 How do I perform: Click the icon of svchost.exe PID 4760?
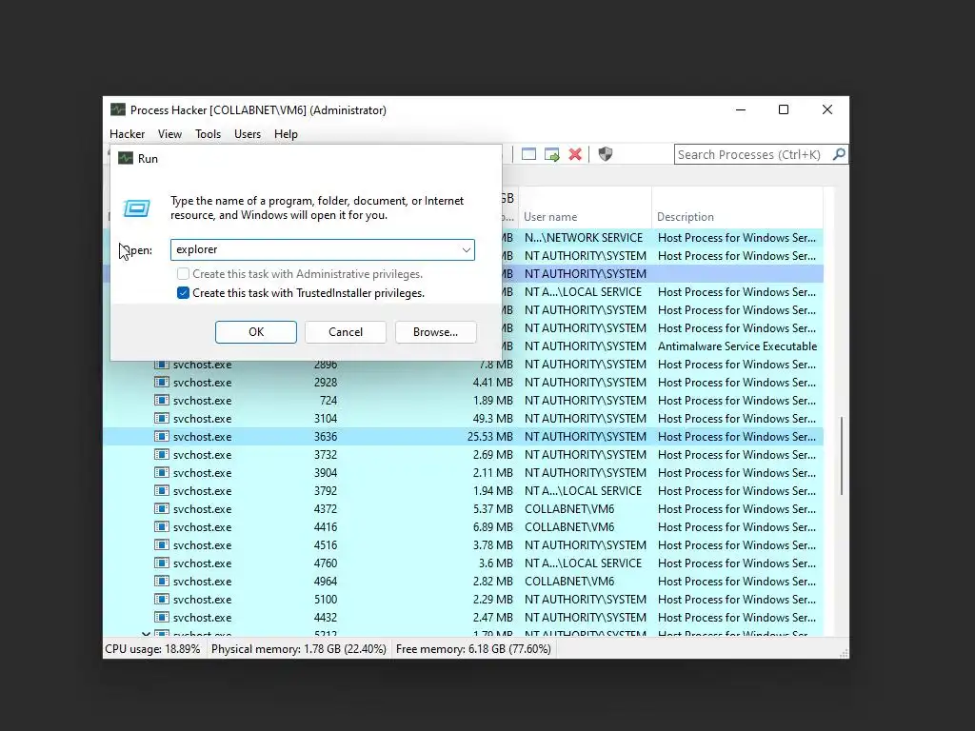coord(162,563)
